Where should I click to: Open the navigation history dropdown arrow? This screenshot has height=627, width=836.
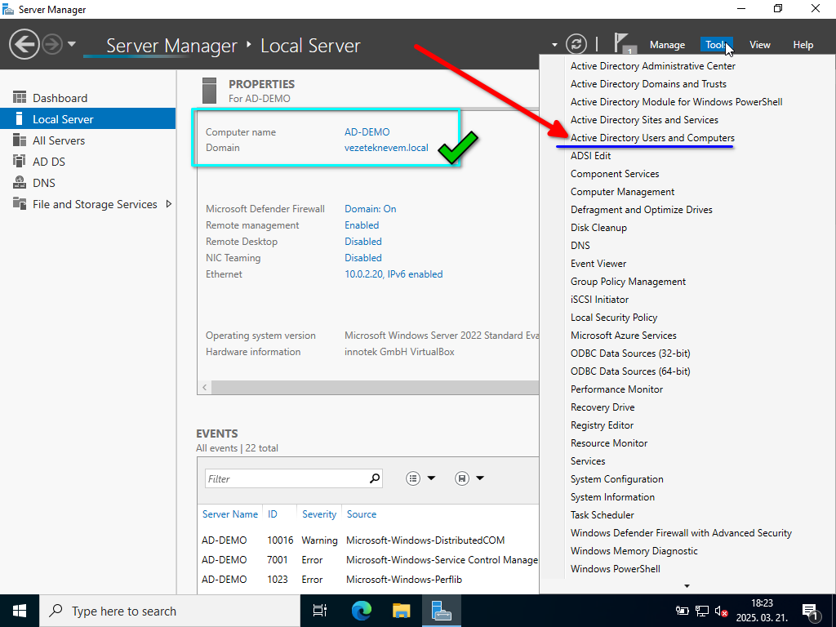coord(72,44)
